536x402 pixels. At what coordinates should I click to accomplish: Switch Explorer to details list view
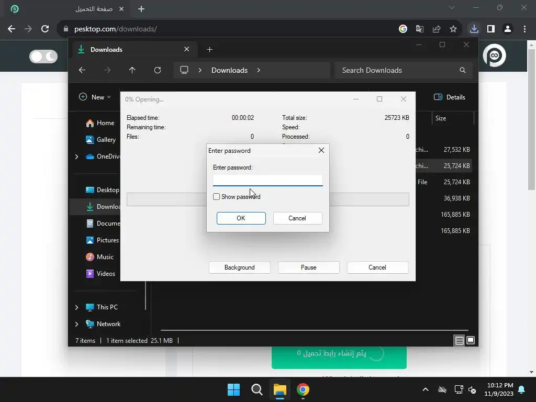459,340
